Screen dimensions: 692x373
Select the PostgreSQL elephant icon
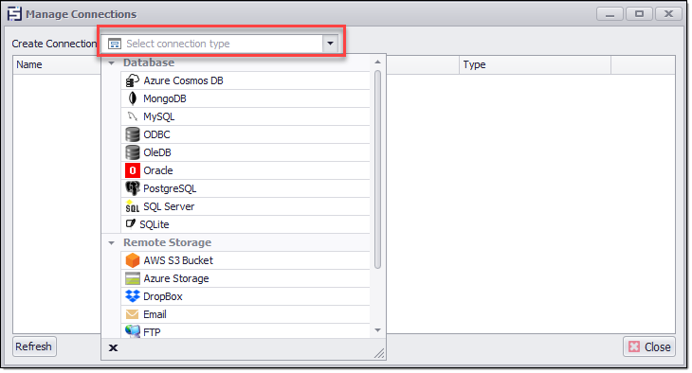click(133, 188)
